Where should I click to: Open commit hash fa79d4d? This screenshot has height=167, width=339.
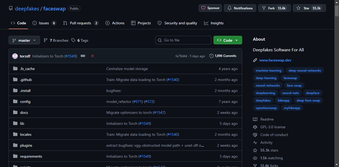point(181,56)
